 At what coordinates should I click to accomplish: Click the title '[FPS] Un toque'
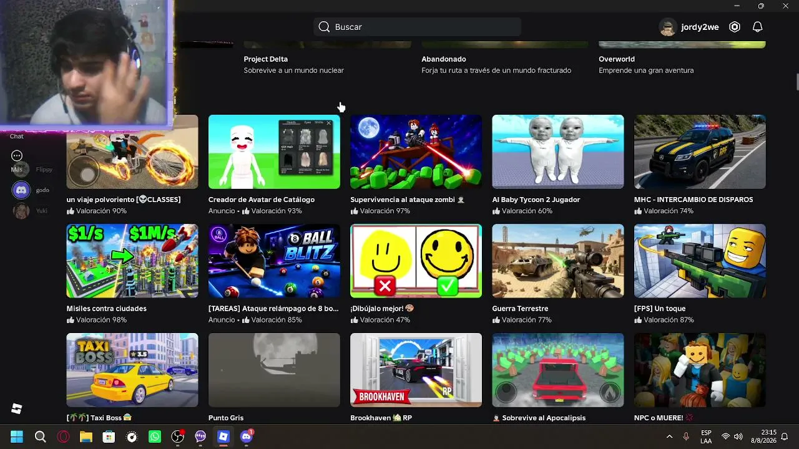660,309
